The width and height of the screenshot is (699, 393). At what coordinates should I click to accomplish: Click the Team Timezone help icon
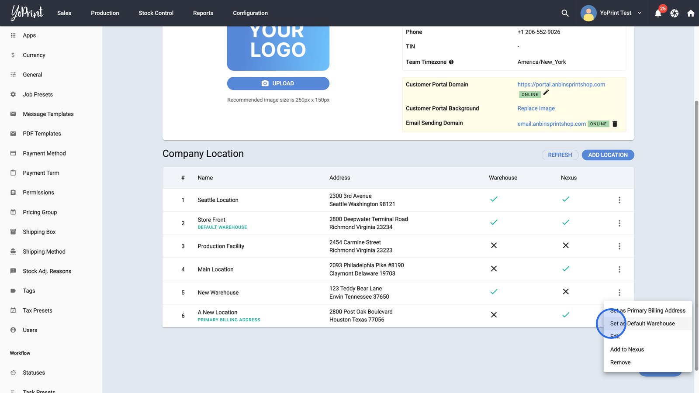(451, 62)
